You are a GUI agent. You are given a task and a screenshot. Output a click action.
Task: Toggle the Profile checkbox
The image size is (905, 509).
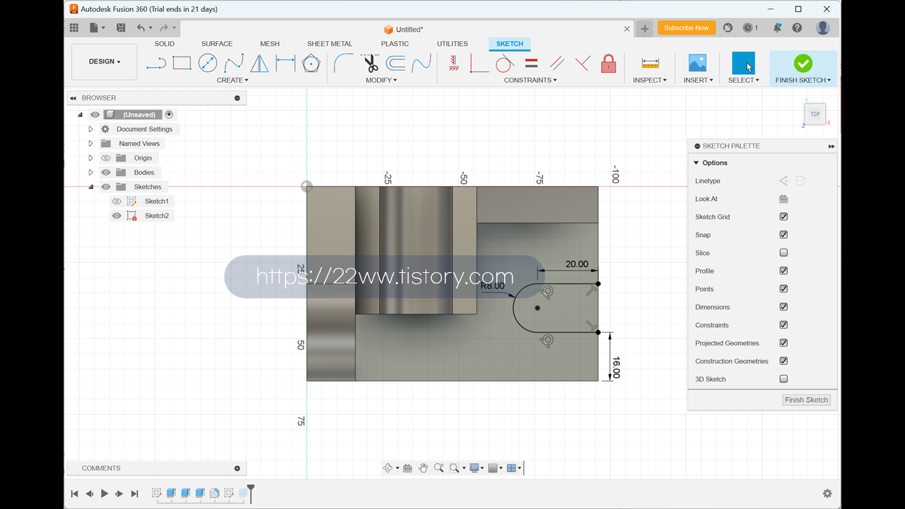click(783, 271)
